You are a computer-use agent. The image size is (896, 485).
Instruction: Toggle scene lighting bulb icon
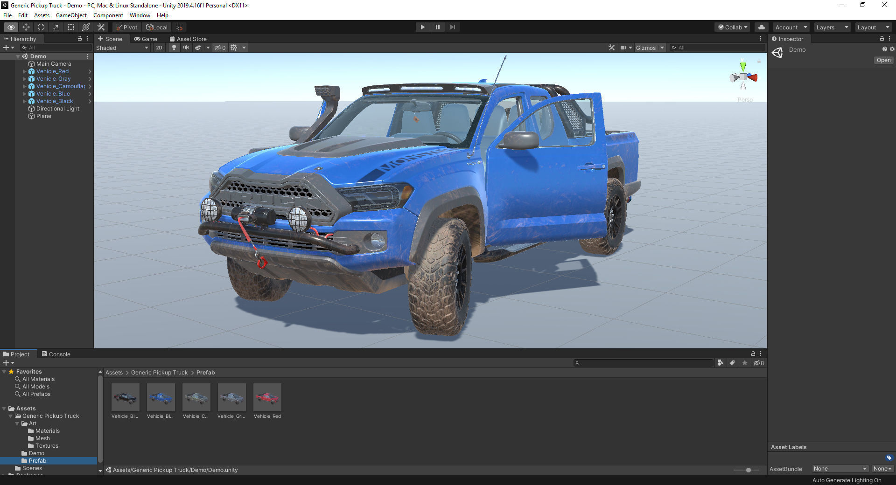pos(174,48)
